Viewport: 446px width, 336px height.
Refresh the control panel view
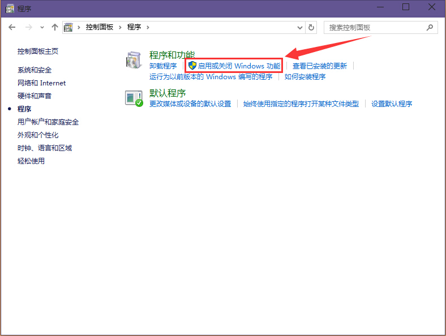(x=311, y=27)
